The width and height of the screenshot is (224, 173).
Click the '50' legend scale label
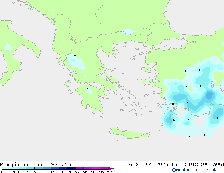109,172
